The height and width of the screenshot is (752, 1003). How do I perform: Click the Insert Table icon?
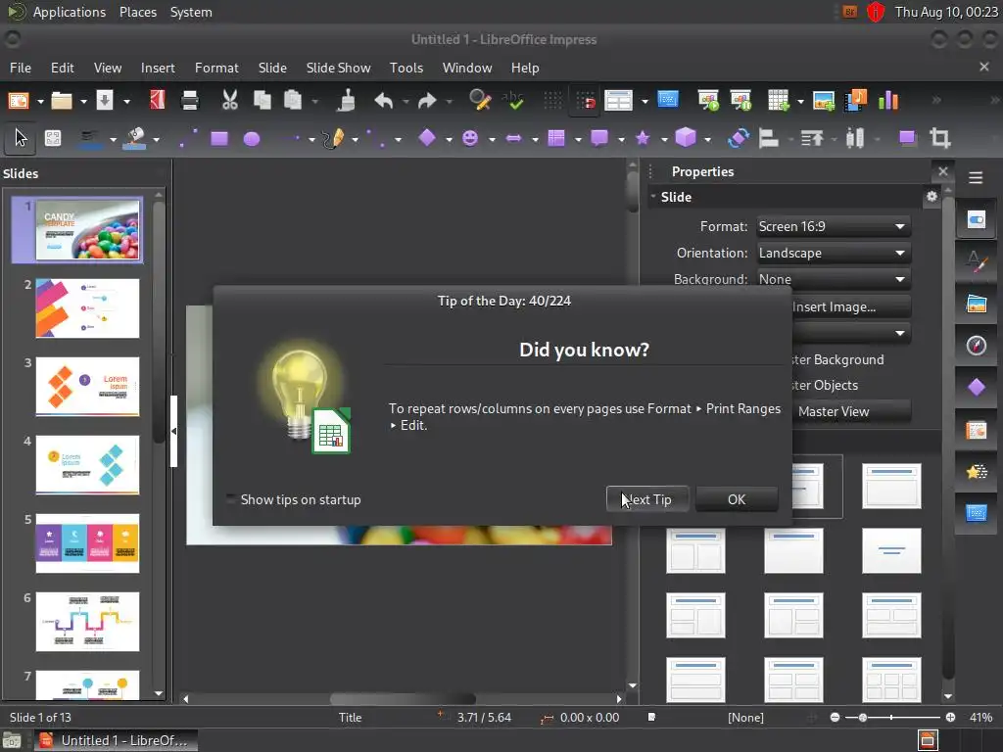point(778,101)
